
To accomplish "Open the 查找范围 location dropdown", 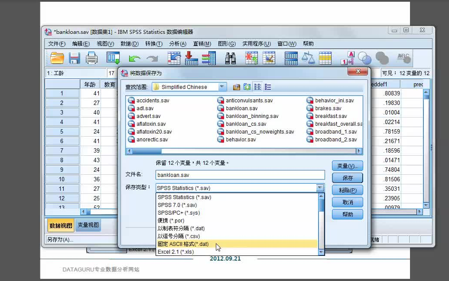I will [222, 87].
